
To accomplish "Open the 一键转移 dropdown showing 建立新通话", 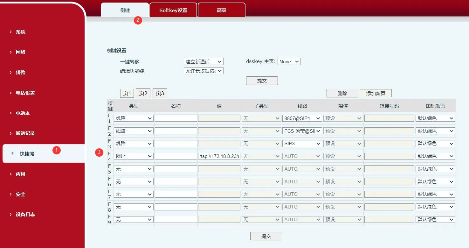I will (x=203, y=61).
